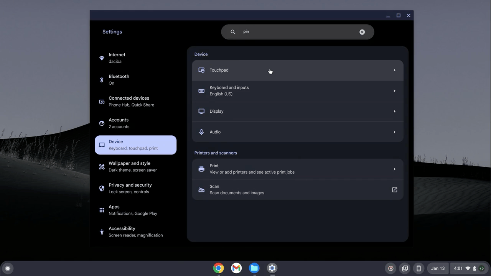Click the Bluetooth icon in the sidebar
491x276 pixels.
point(101,79)
